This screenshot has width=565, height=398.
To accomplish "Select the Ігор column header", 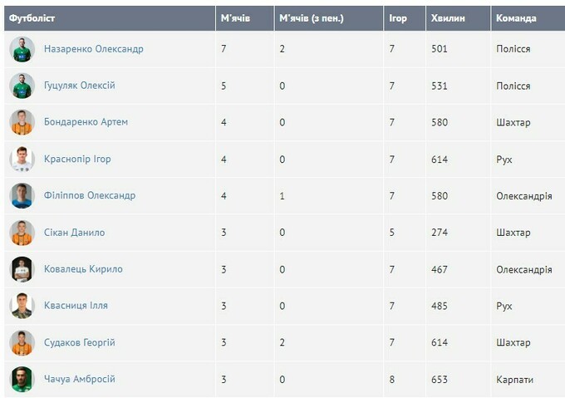I will [x=398, y=18].
